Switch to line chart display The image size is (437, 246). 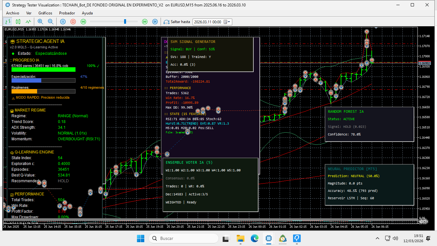click(28, 21)
